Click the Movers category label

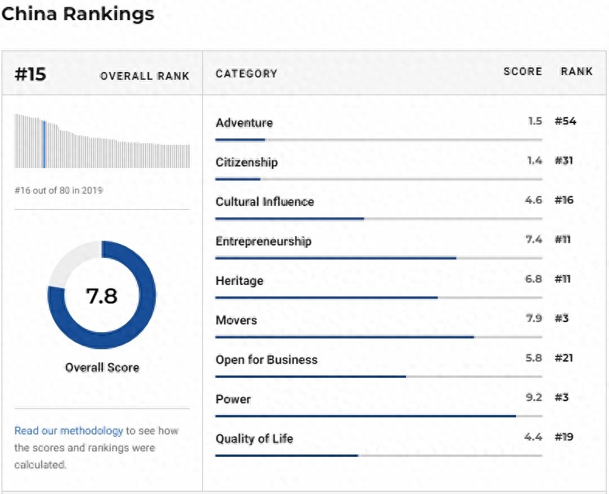click(x=236, y=320)
